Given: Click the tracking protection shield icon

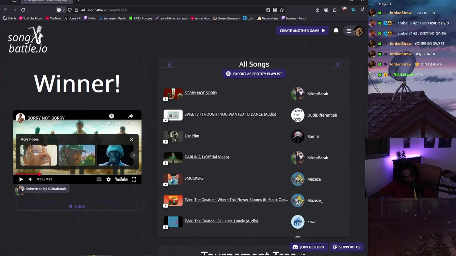Looking at the screenshot, I should [70, 10].
